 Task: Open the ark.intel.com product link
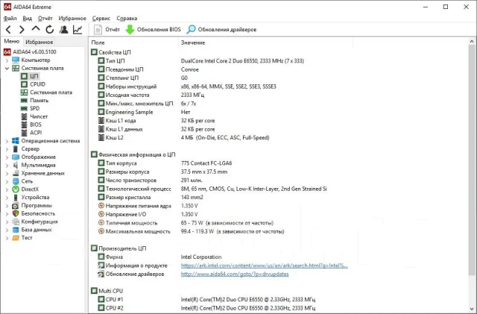point(264,266)
